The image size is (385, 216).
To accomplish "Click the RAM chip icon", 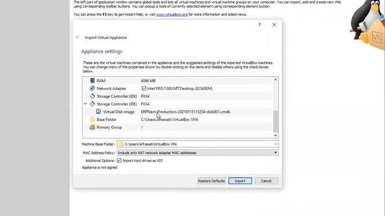I will (x=92, y=80).
